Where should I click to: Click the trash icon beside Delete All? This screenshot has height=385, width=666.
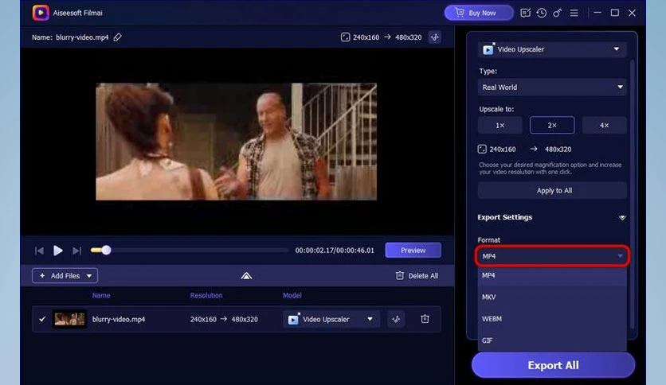pos(399,275)
